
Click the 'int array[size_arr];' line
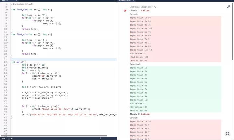[35, 68]
